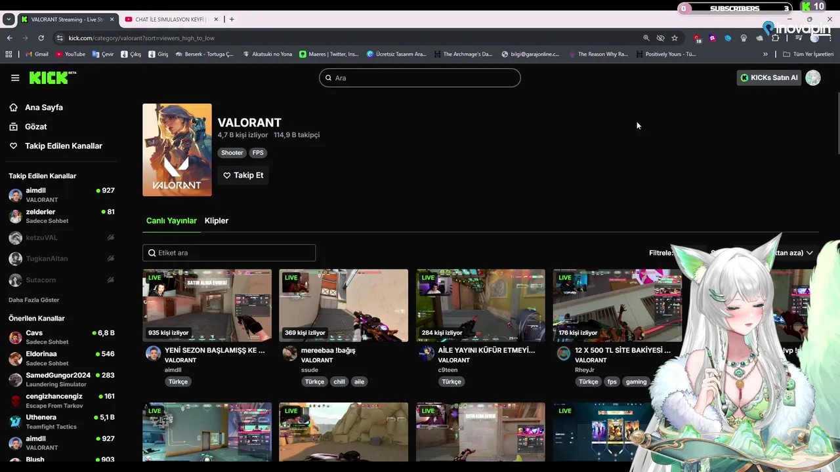Open the Tüm Yer İşaretleri folder

807,54
